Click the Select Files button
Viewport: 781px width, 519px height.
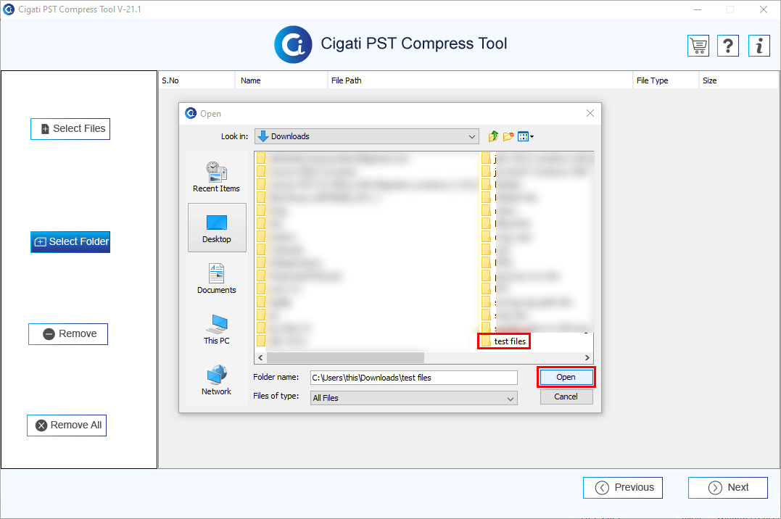pyautogui.click(x=70, y=129)
